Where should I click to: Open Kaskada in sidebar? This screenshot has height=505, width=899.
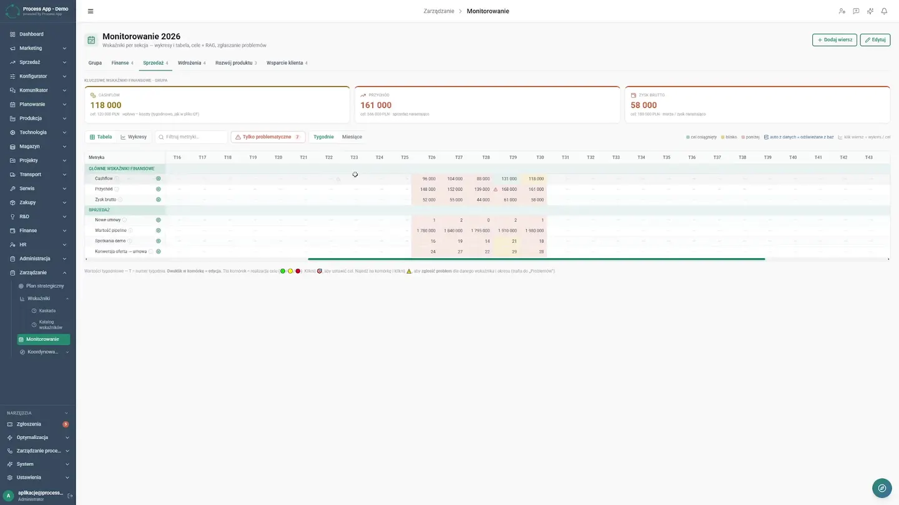point(49,310)
